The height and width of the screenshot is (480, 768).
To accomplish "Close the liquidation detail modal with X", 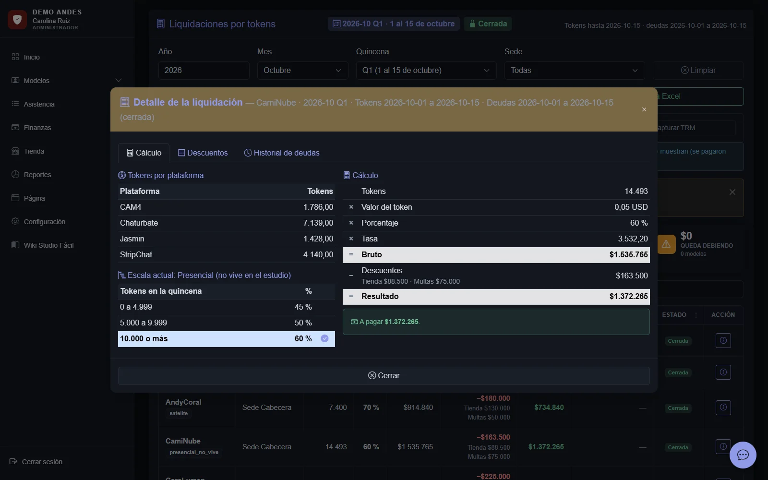I will tap(644, 109).
